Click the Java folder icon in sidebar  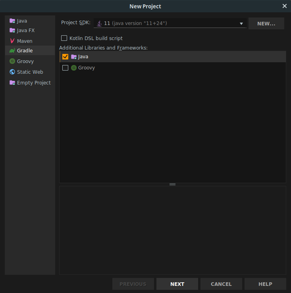(x=12, y=21)
